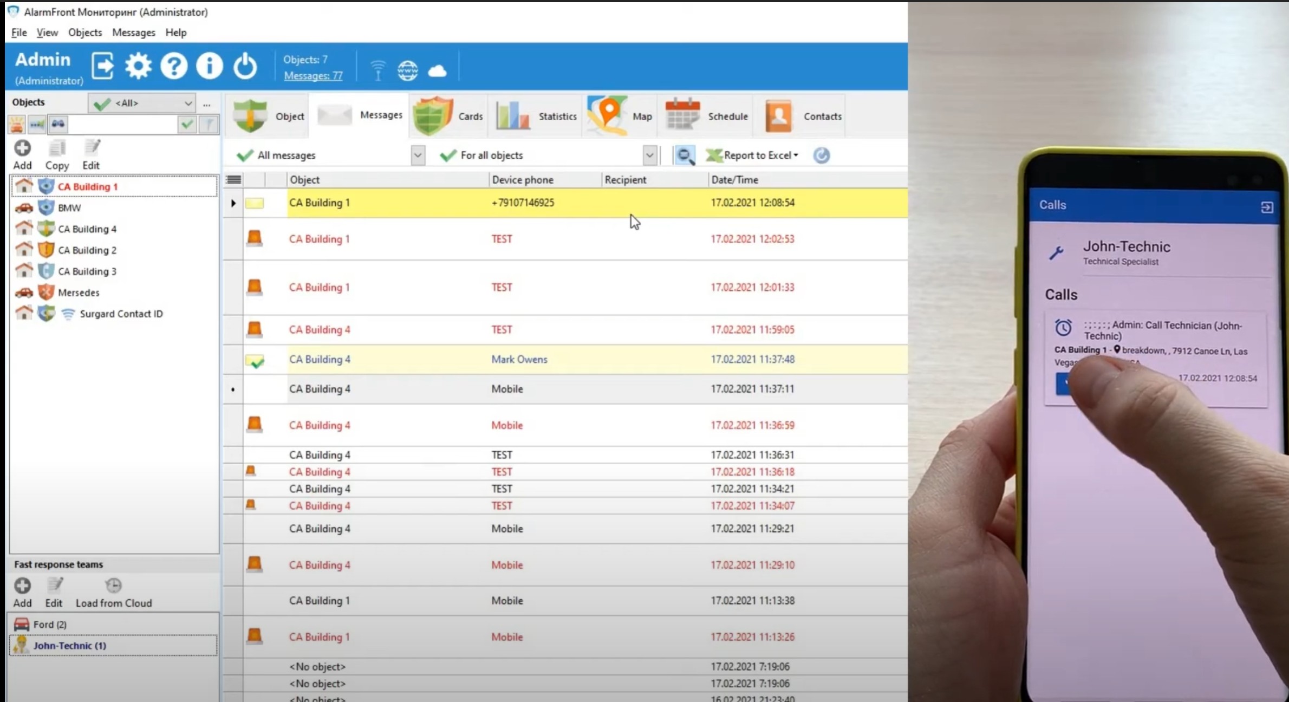Sort by the Object column header
Image resolution: width=1289 pixels, height=702 pixels.
coord(387,180)
